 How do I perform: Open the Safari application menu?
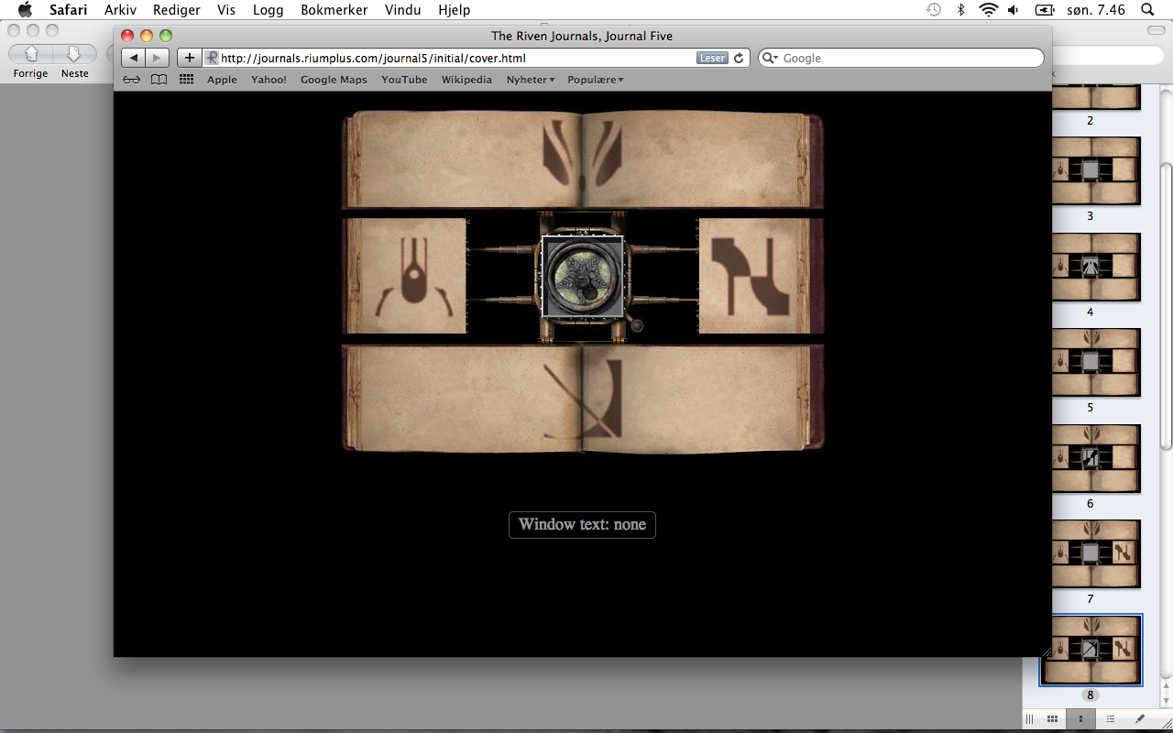point(69,10)
